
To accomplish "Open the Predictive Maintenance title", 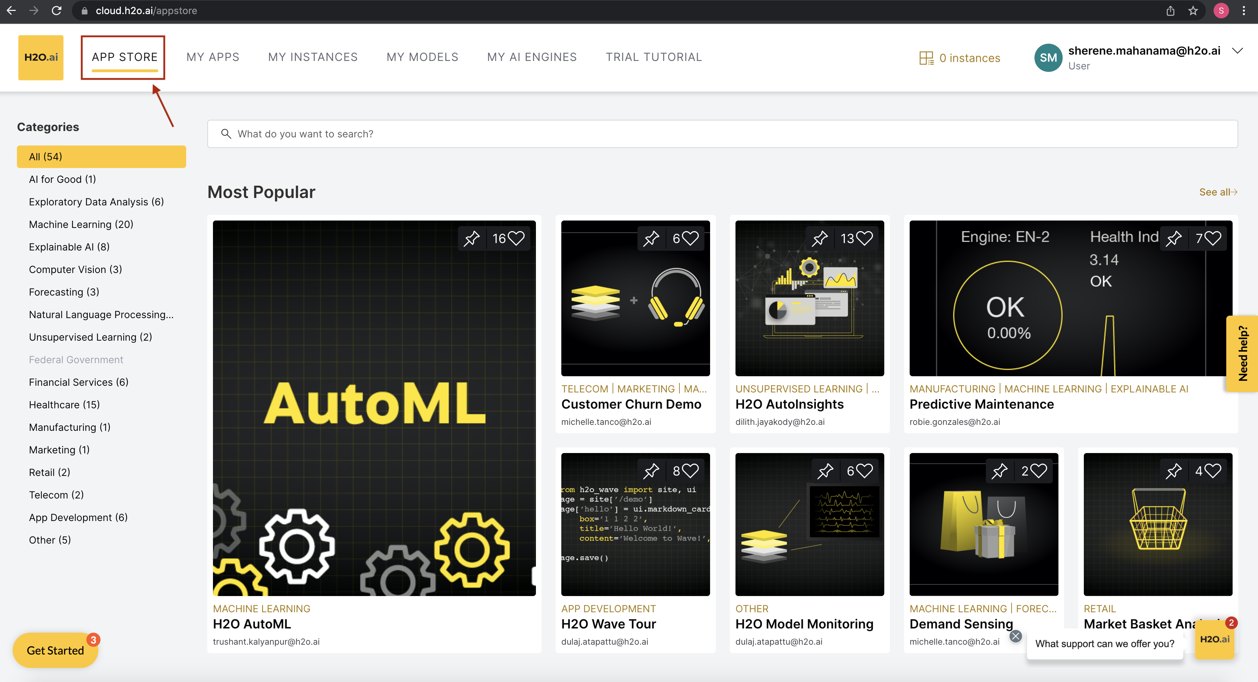I will (x=982, y=404).
